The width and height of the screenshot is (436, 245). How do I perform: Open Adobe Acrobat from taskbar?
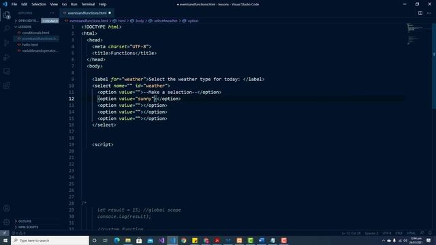(x=217, y=240)
